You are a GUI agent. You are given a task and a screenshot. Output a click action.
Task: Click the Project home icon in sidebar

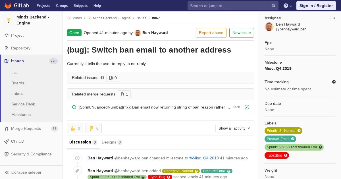[x=7, y=36]
